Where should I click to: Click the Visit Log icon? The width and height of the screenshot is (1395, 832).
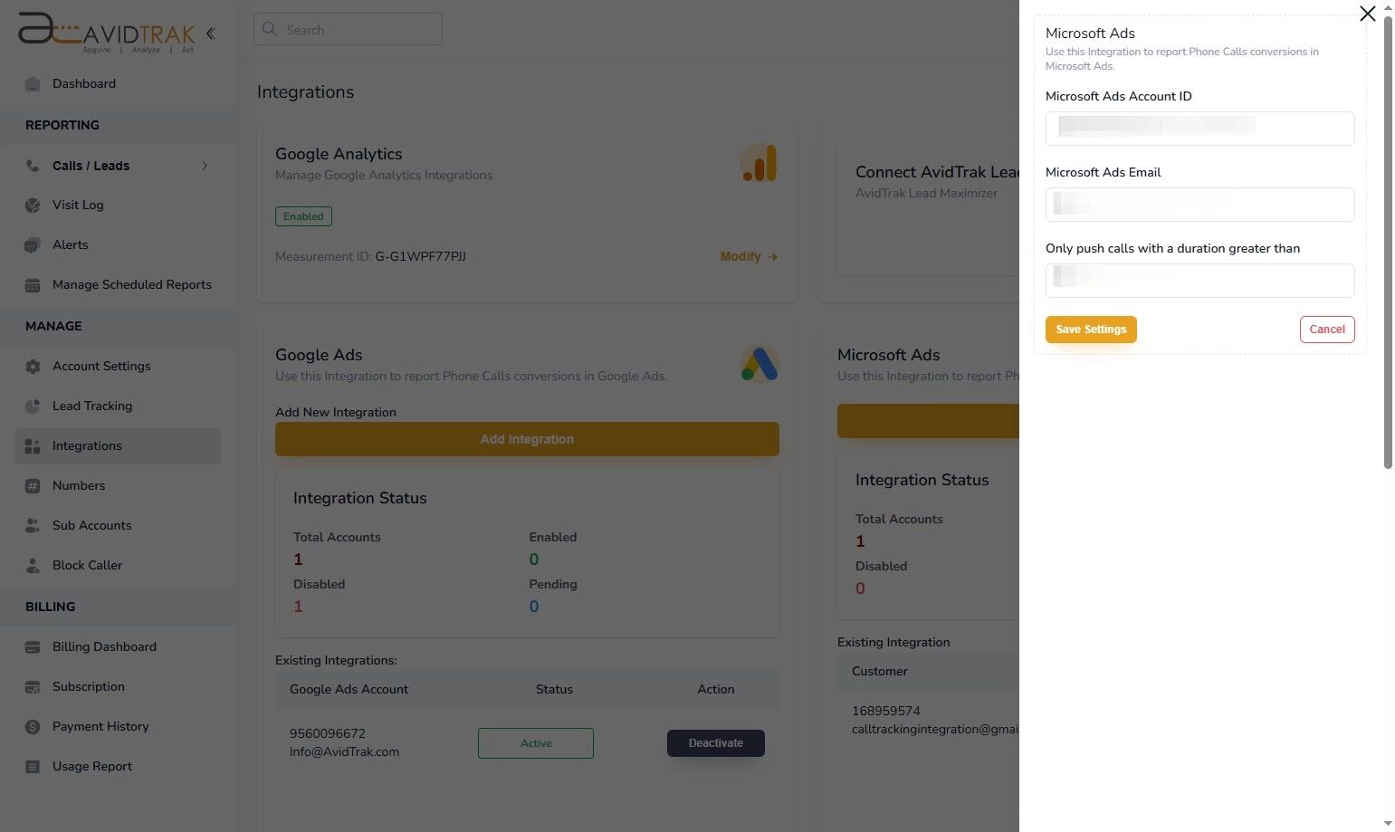[33, 205]
